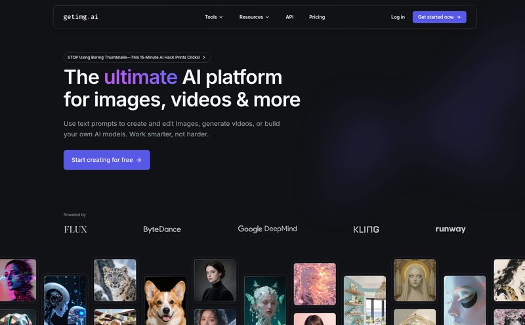The image size is (525, 325).
Task: Open the woman in black turtleneck portrait
Action: pyautogui.click(x=215, y=280)
